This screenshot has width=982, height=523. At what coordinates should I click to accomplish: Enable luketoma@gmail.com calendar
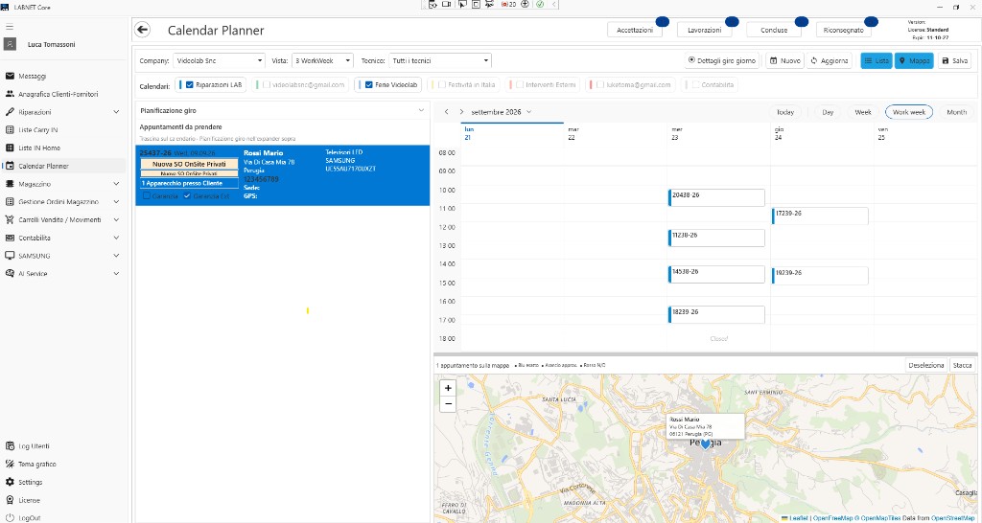pyautogui.click(x=600, y=85)
